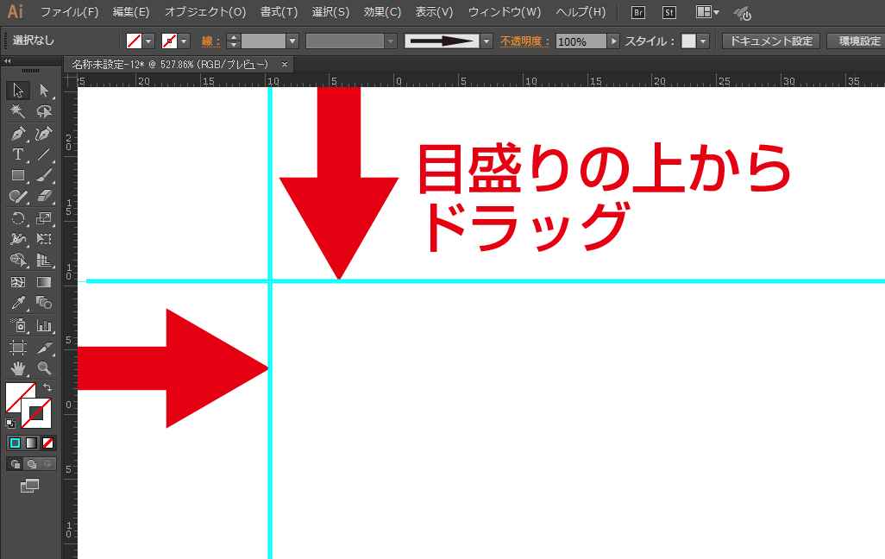Click the ドキュメント設定 button
The width and height of the screenshot is (885, 559).
pos(771,41)
